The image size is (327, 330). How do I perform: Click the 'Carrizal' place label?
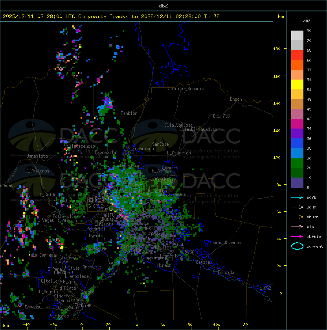click(x=116, y=263)
